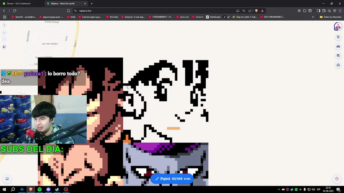Viewport: 344px width, 193px height.
Task: Open the map search explore icon
Action: (338, 56)
